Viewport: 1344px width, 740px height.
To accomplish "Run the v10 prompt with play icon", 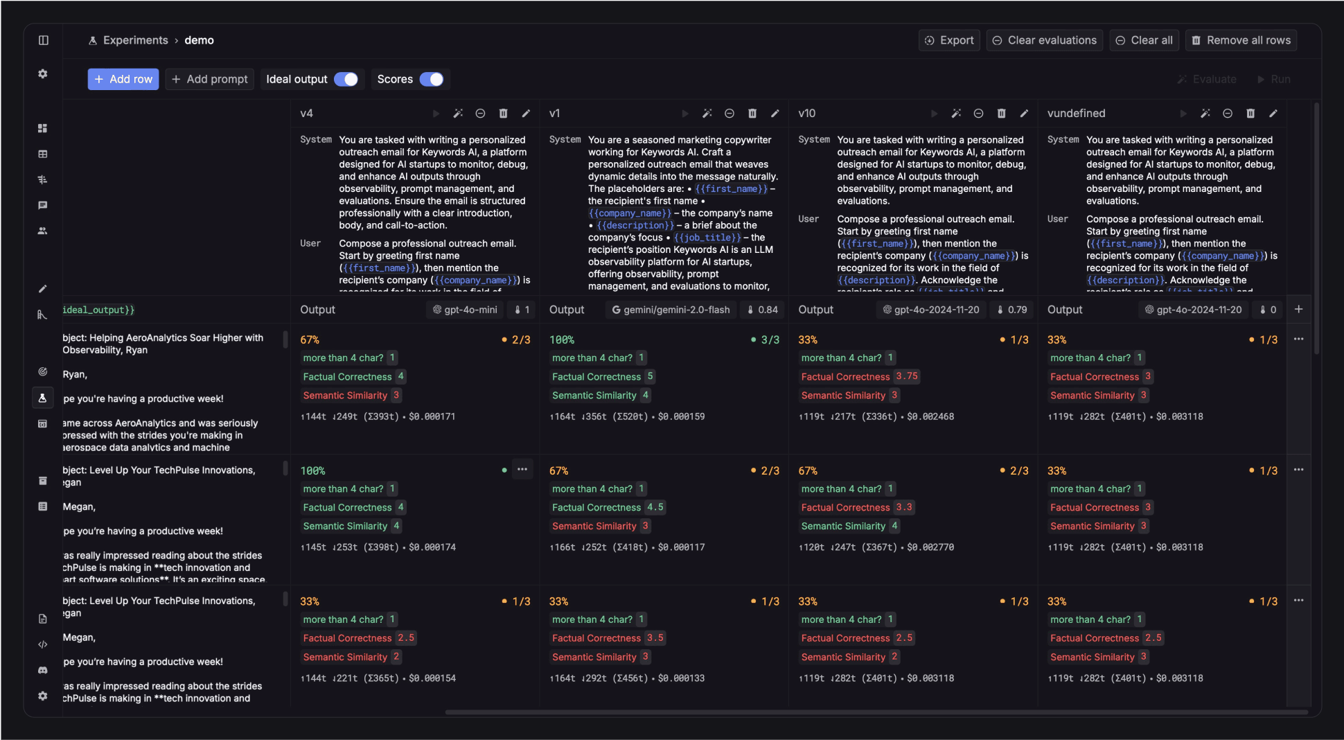I will tap(934, 114).
